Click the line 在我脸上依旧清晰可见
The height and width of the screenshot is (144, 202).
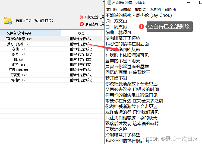point(127,55)
